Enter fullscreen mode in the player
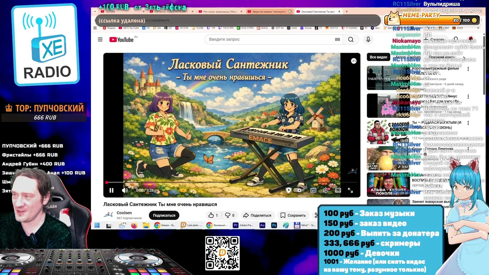The width and height of the screenshot is (489, 275). tap(350, 190)
